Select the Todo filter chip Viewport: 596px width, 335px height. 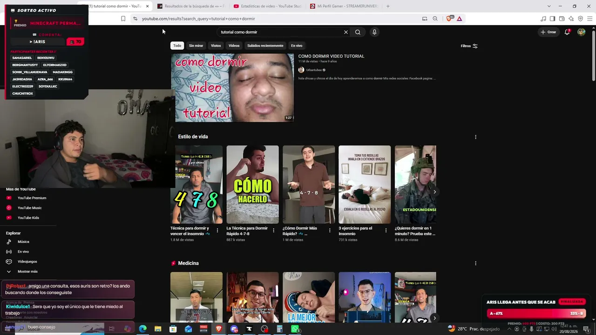click(x=177, y=46)
